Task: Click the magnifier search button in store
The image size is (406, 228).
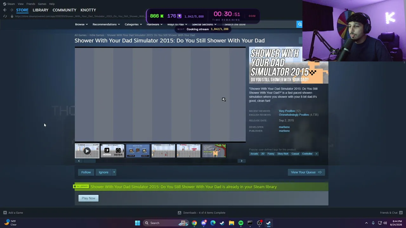Action: (299, 24)
